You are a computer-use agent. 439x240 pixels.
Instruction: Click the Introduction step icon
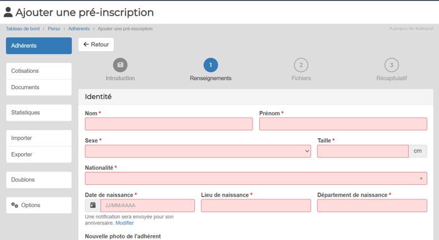click(120, 65)
